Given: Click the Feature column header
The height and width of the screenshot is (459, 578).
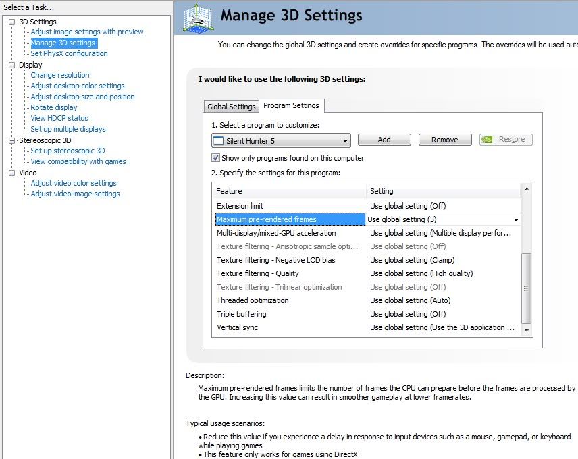Looking at the screenshot, I should (x=289, y=191).
